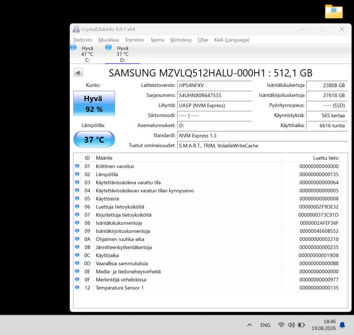Select the C: drive tab at 47 °C
354x335 pixels.
click(x=87, y=54)
